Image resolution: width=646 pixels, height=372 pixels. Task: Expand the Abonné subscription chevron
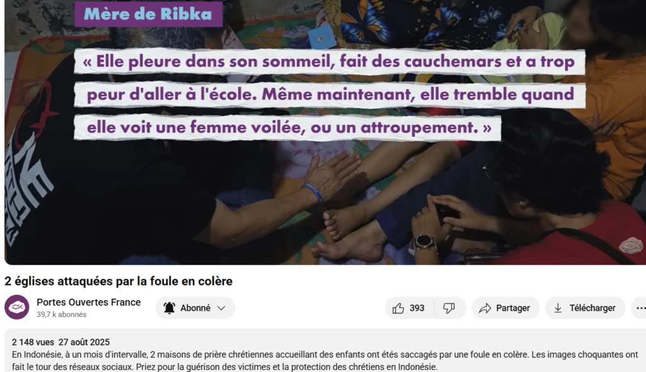click(221, 308)
